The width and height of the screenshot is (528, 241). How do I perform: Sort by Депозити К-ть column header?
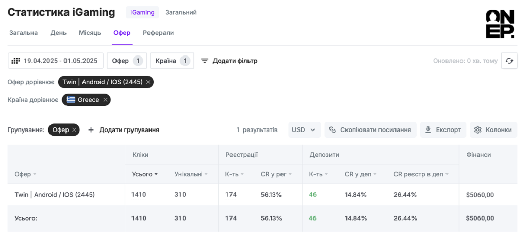tap(319, 174)
